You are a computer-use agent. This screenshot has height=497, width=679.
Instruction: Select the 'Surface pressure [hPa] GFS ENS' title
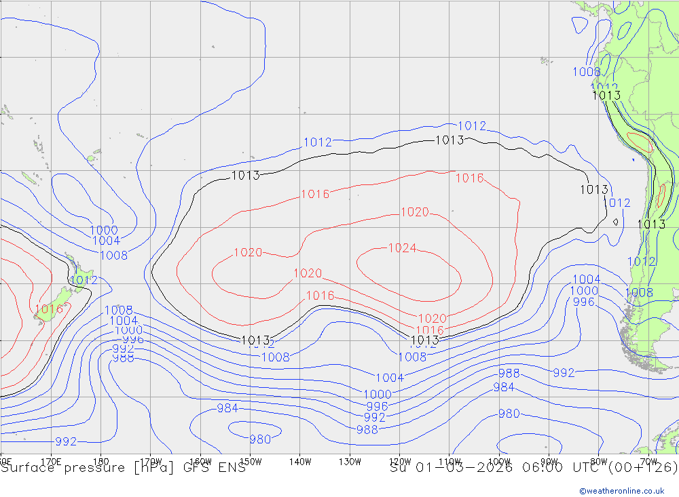[x=124, y=468]
